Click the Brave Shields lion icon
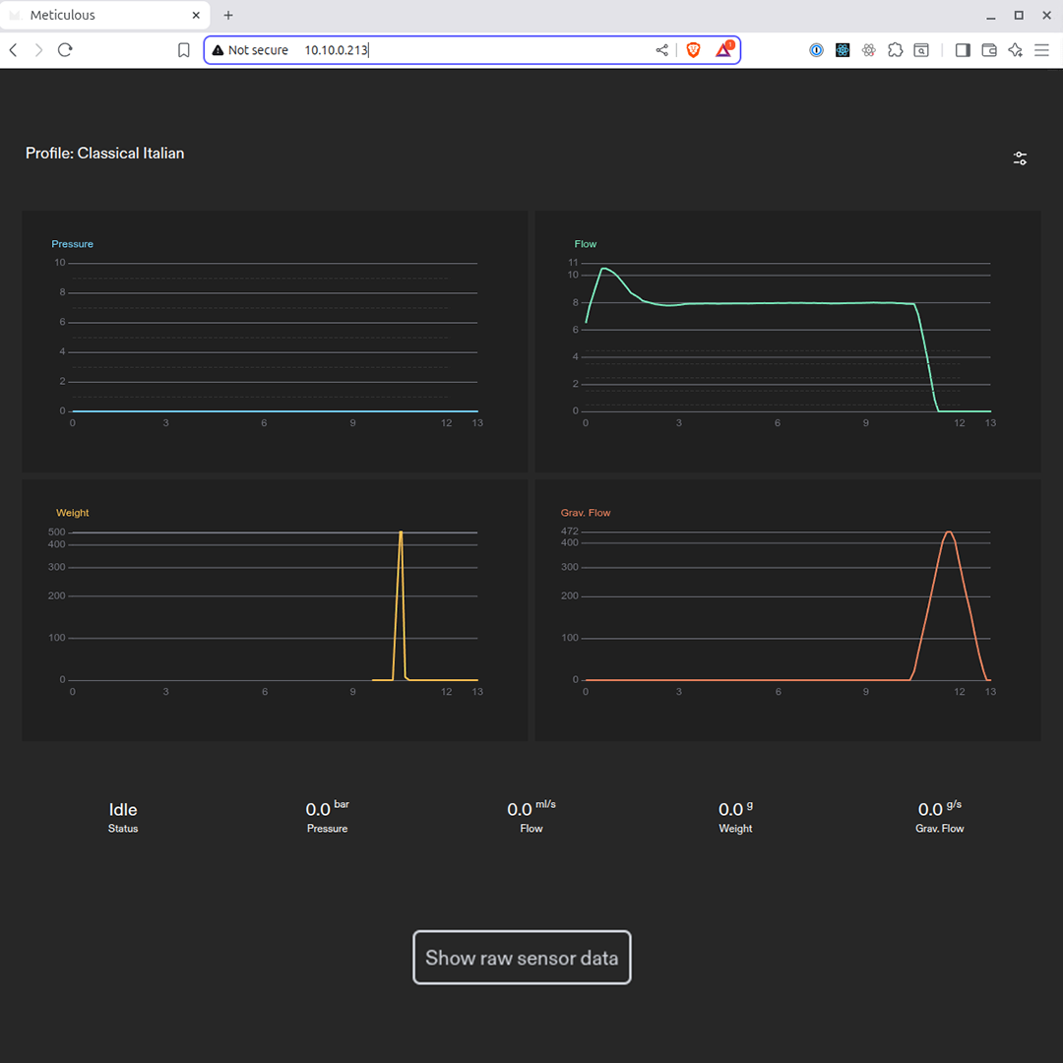Image resolution: width=1063 pixels, height=1063 pixels. [x=693, y=50]
